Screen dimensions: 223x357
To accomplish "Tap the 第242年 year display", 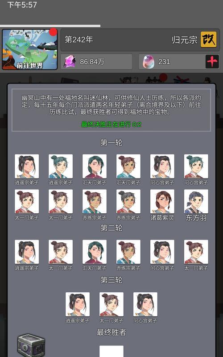I will click(x=79, y=40).
